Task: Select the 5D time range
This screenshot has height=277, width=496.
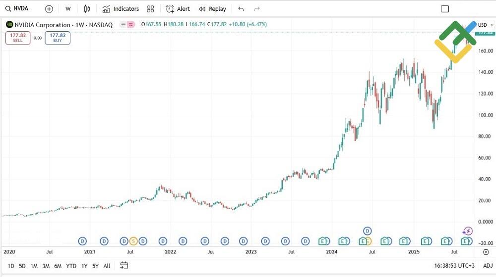Action: click(22, 266)
